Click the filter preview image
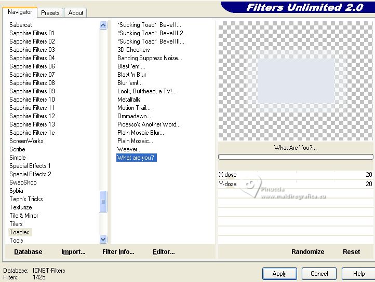The image size is (375, 282). tap(296, 81)
